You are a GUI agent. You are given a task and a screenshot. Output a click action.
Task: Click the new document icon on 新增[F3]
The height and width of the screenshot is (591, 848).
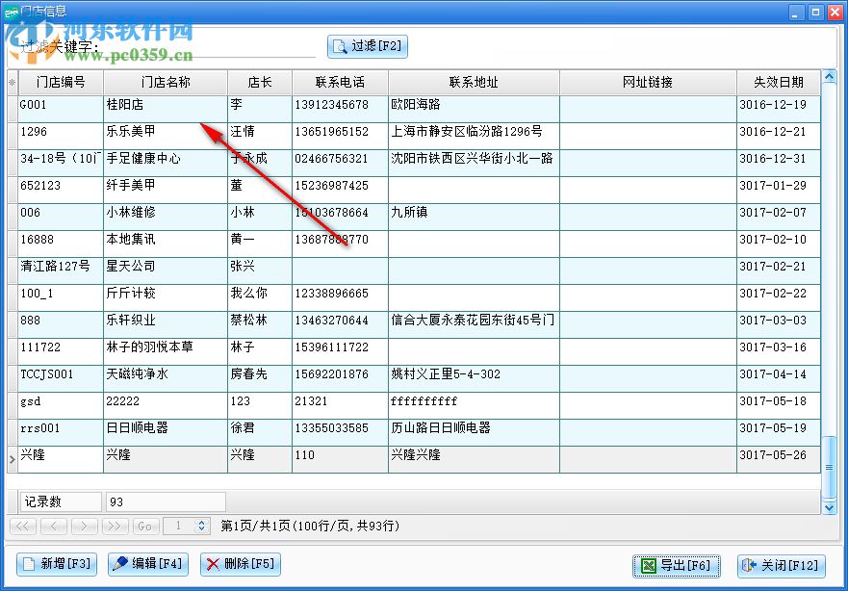30,566
